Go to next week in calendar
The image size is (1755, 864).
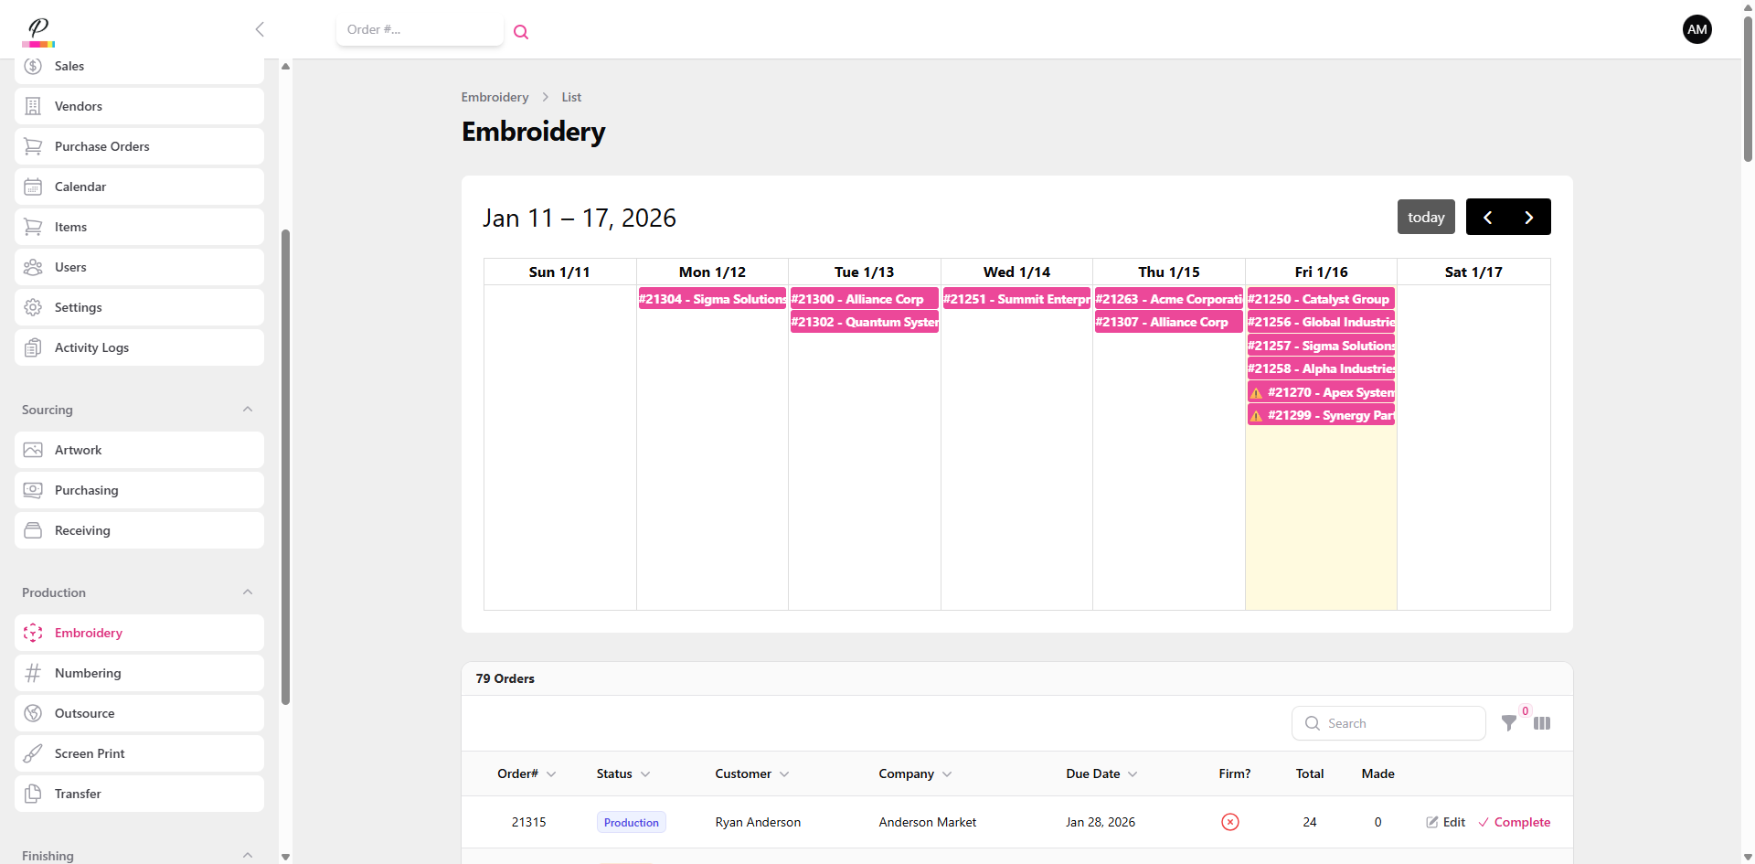click(x=1529, y=218)
